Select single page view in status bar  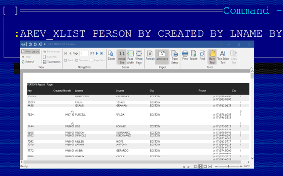195,167
